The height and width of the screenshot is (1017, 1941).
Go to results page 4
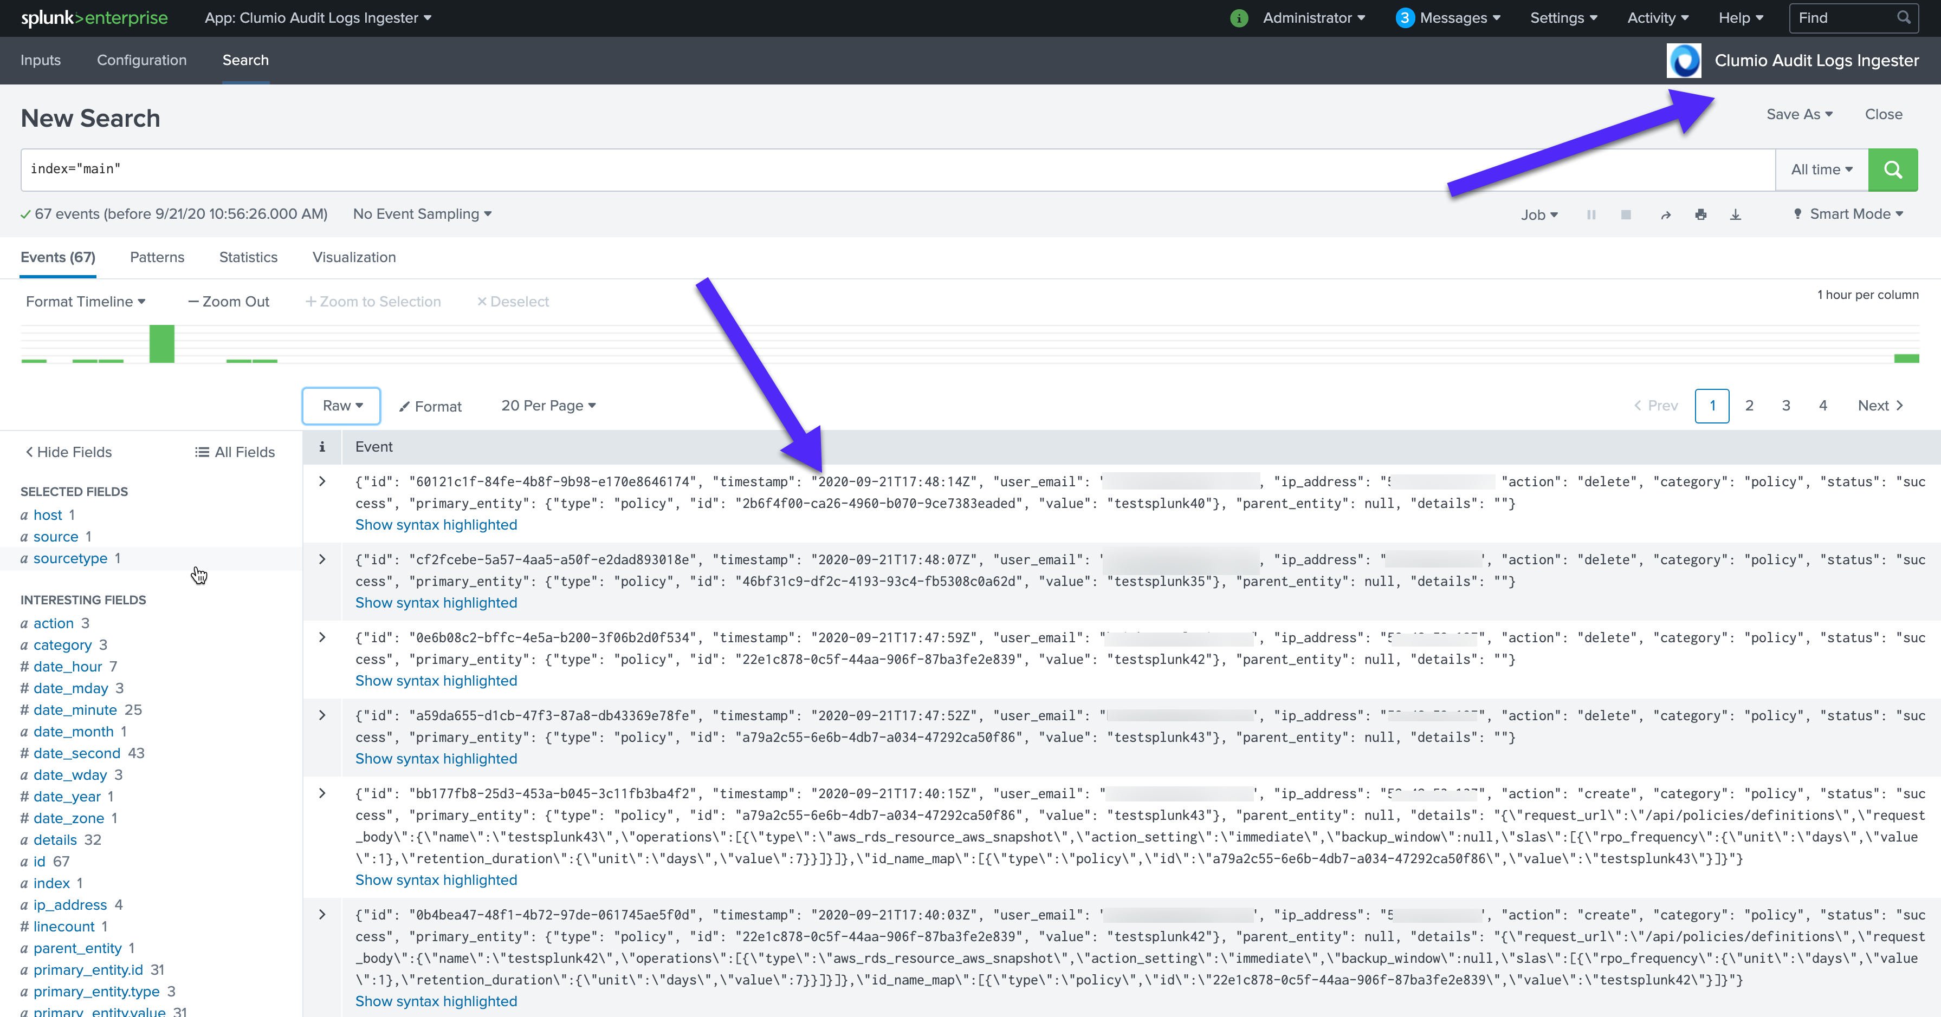click(x=1823, y=406)
